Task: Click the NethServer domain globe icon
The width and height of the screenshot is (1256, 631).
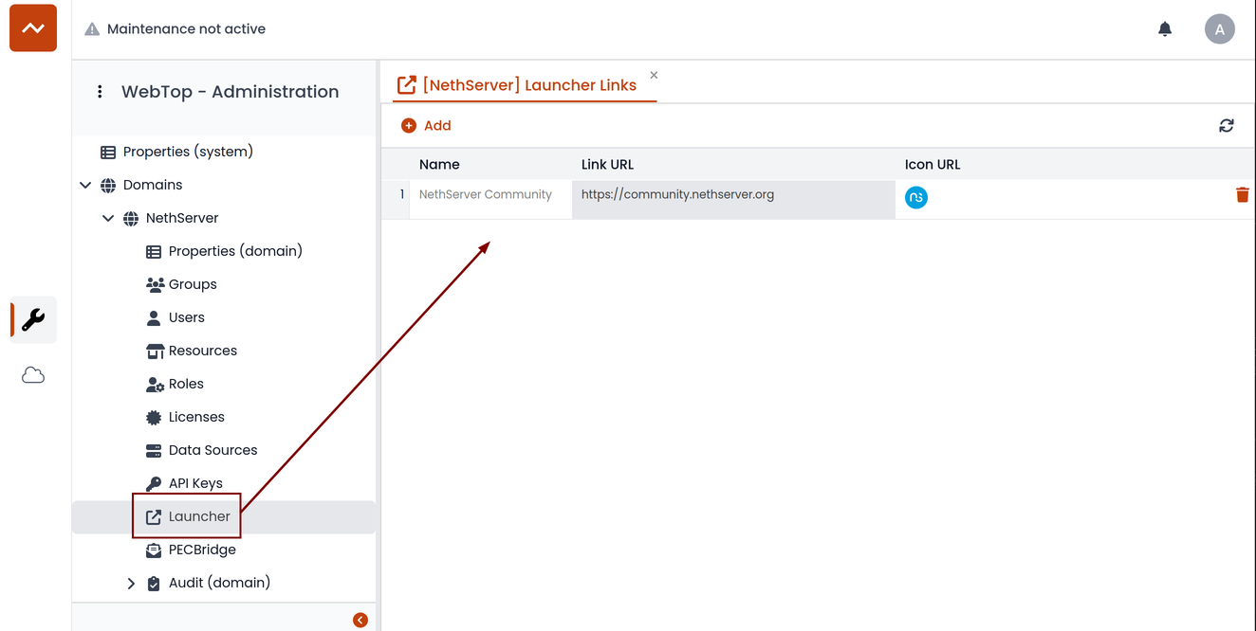Action: coord(131,218)
